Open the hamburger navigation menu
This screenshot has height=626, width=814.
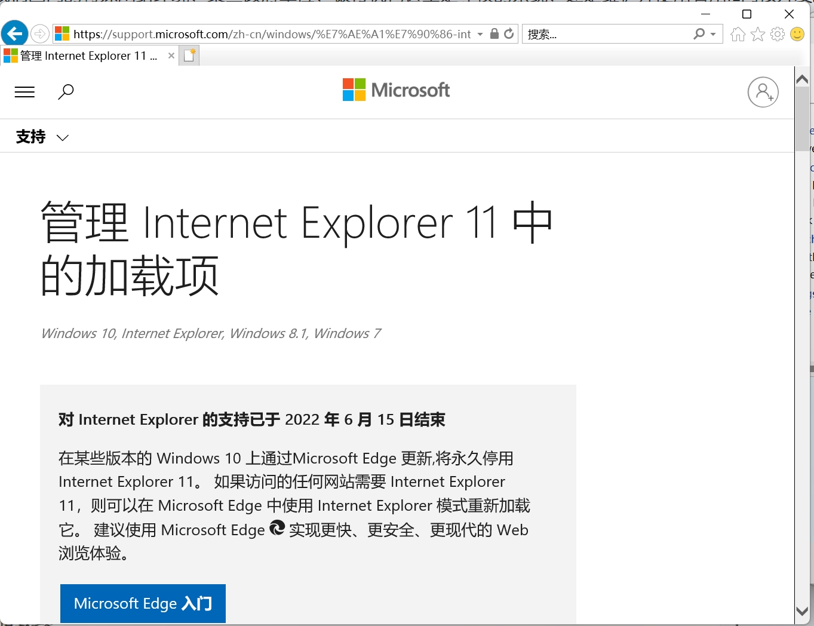point(24,92)
